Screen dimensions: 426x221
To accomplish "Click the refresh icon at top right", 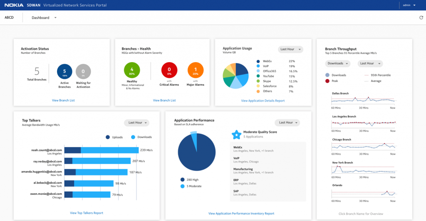I will [421, 17].
